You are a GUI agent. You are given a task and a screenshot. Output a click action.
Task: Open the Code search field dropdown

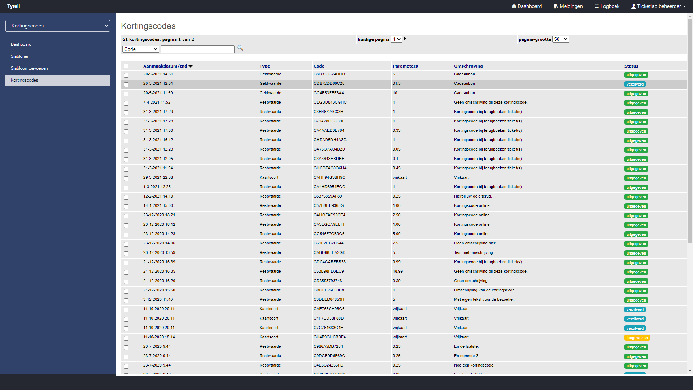(x=141, y=49)
